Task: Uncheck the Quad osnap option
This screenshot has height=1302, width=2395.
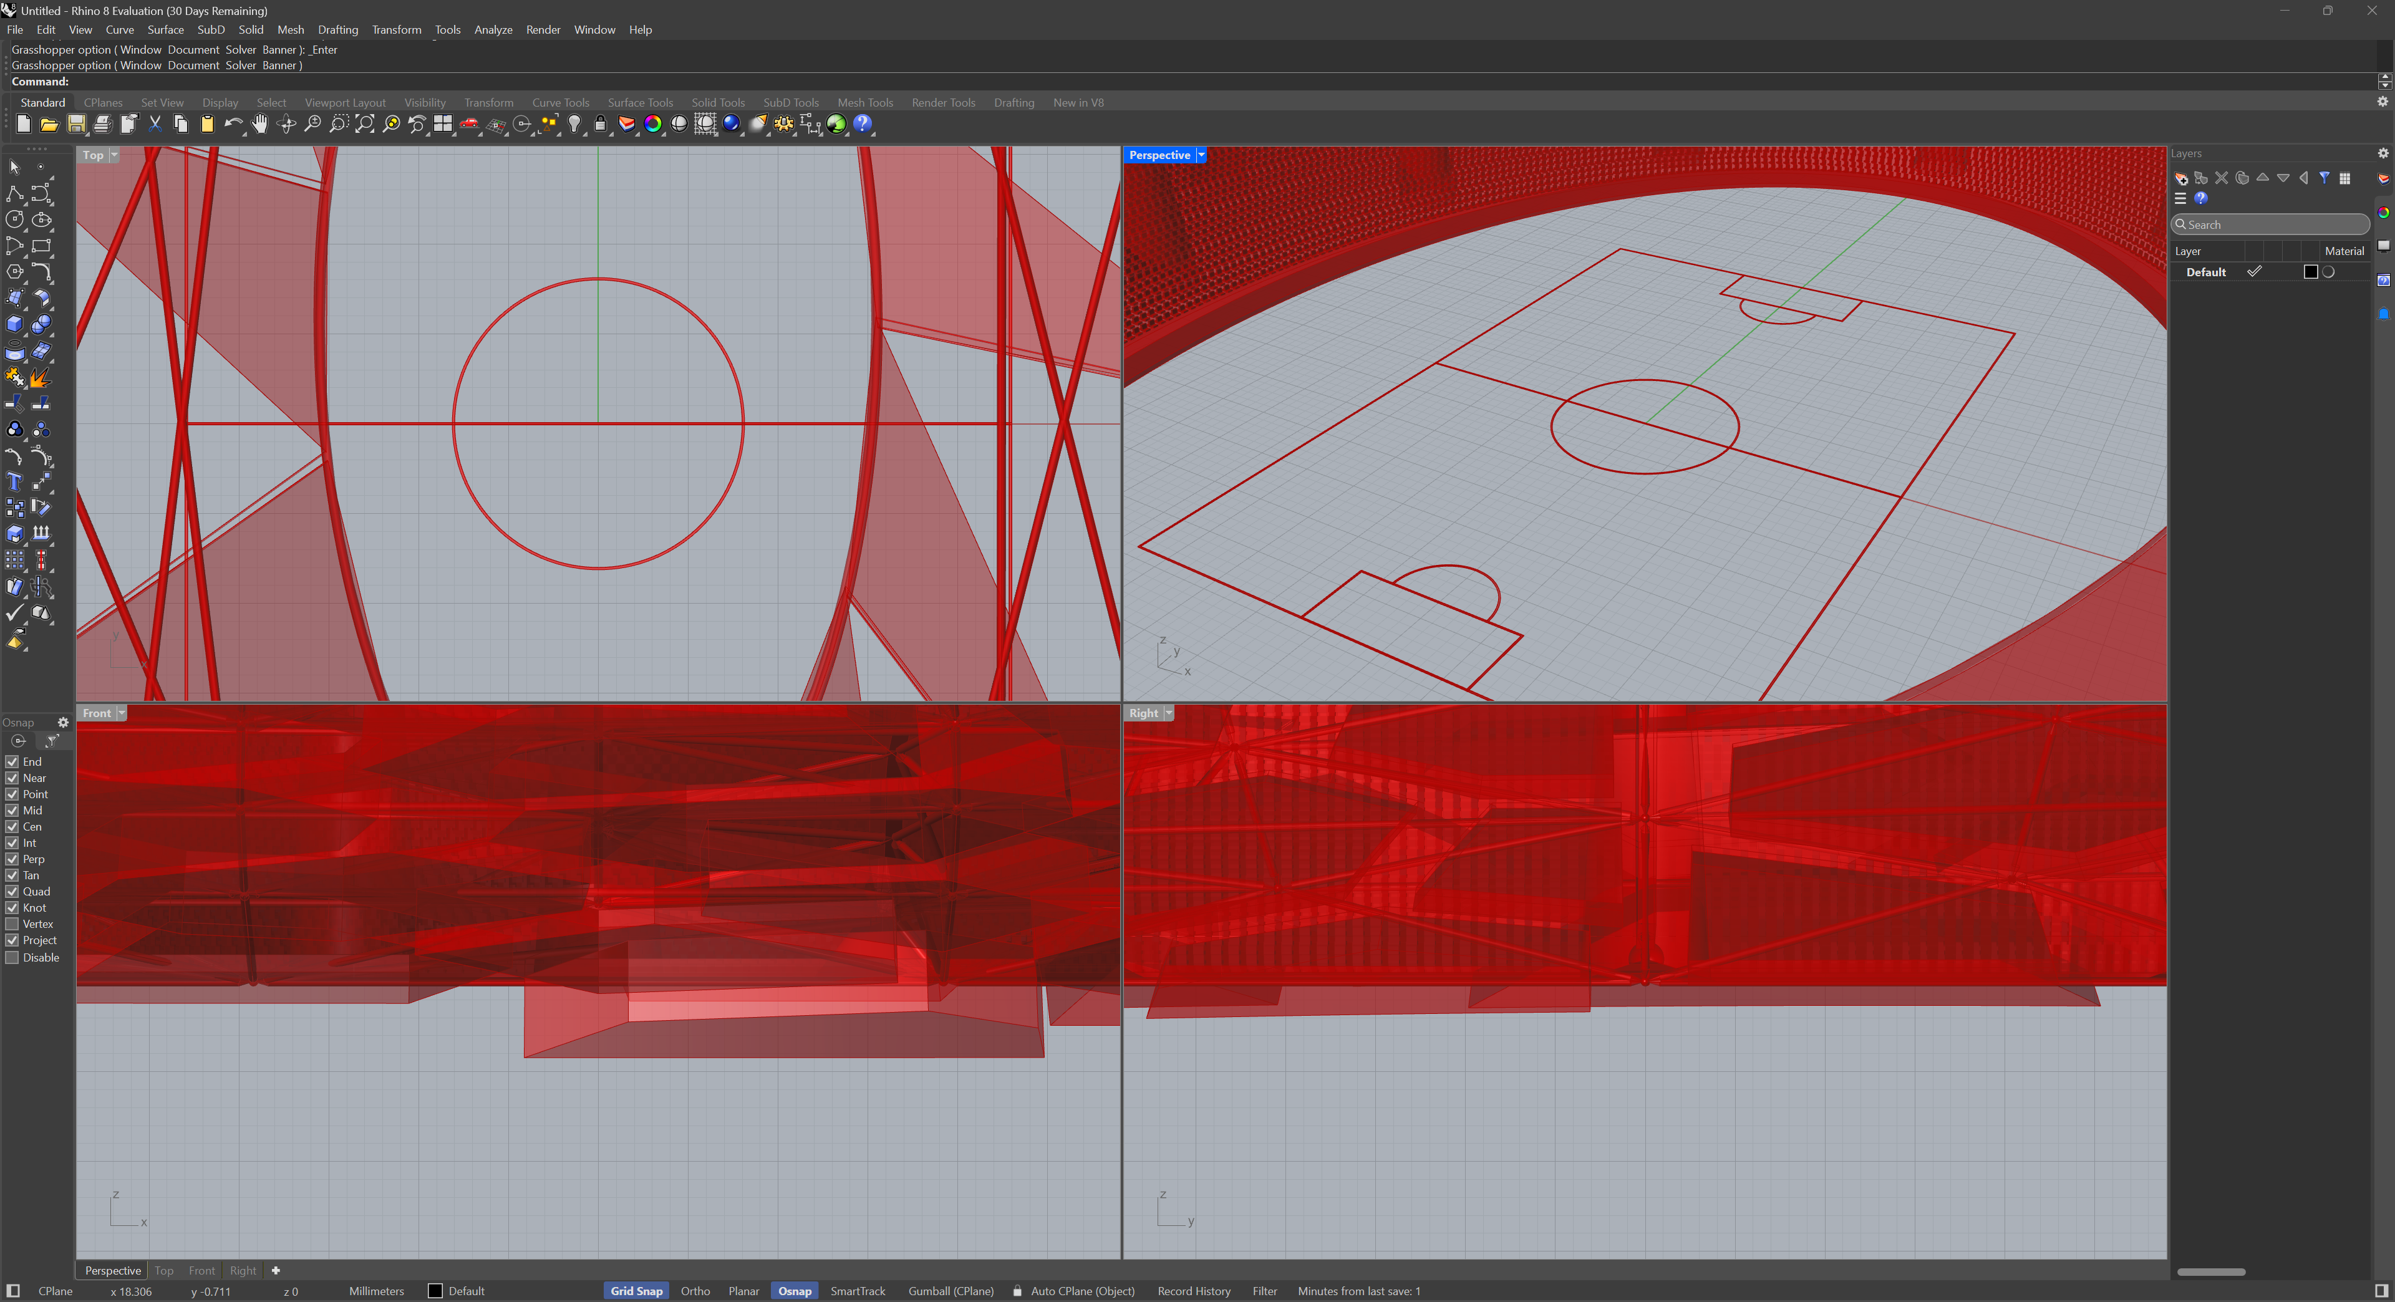Action: tap(12, 891)
